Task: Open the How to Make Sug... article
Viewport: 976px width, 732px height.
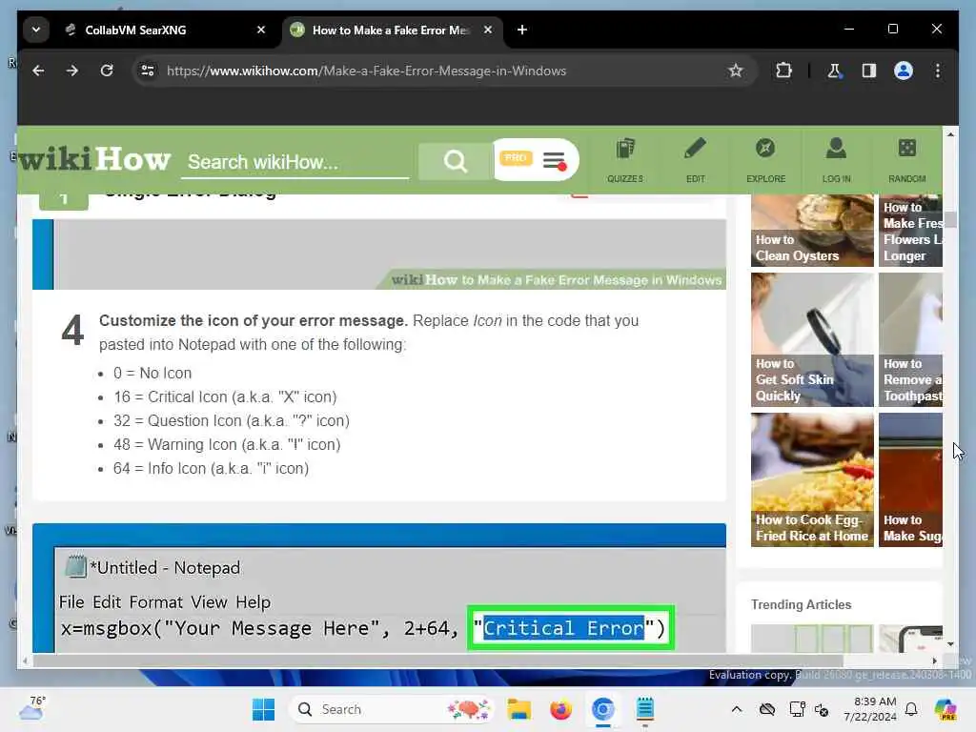Action: point(910,480)
